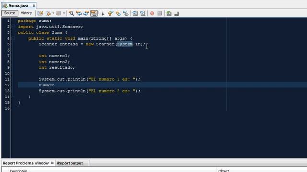Jump to Previous Bookmark icon
Screen dimensions: 307x172
tap(111, 13)
